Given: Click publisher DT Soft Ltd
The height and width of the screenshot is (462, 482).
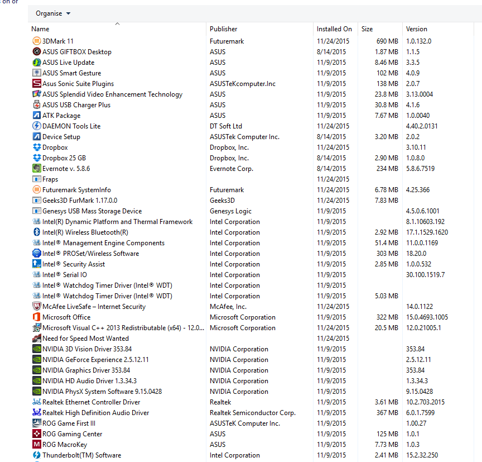Looking at the screenshot, I should pyautogui.click(x=225, y=126).
